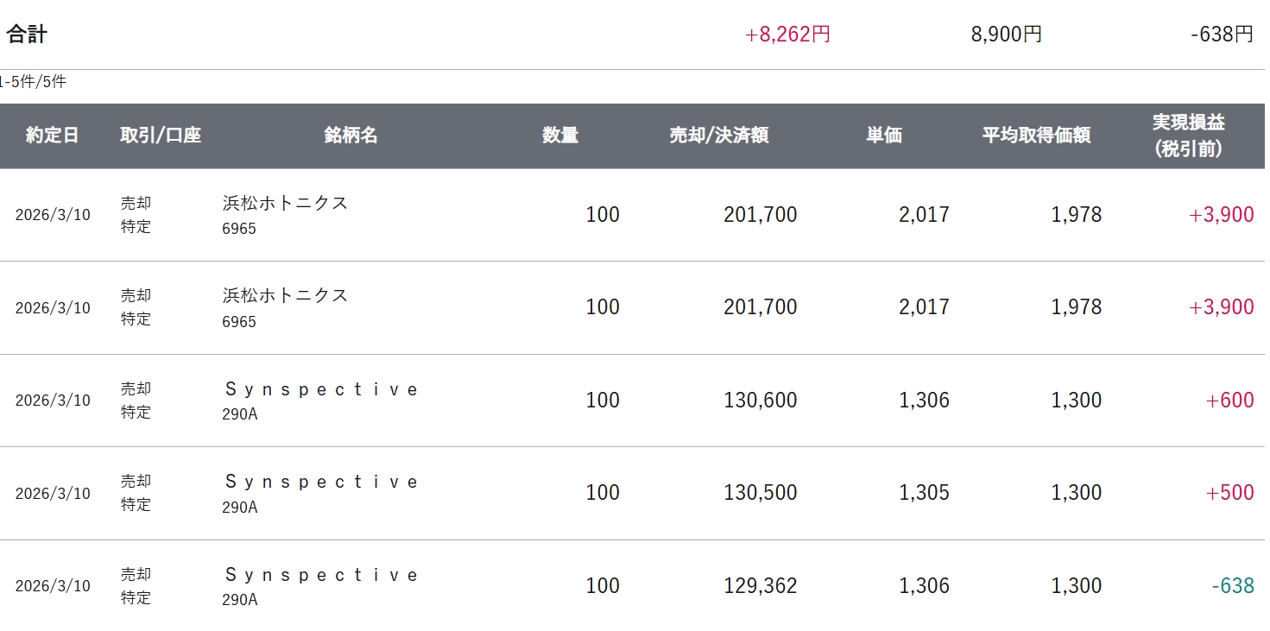Open Synspective in the 129,362 row
The image size is (1270, 631).
(321, 575)
